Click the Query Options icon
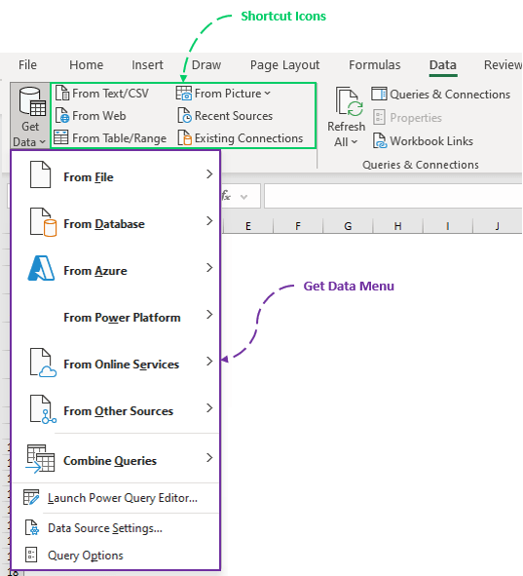 (31, 555)
